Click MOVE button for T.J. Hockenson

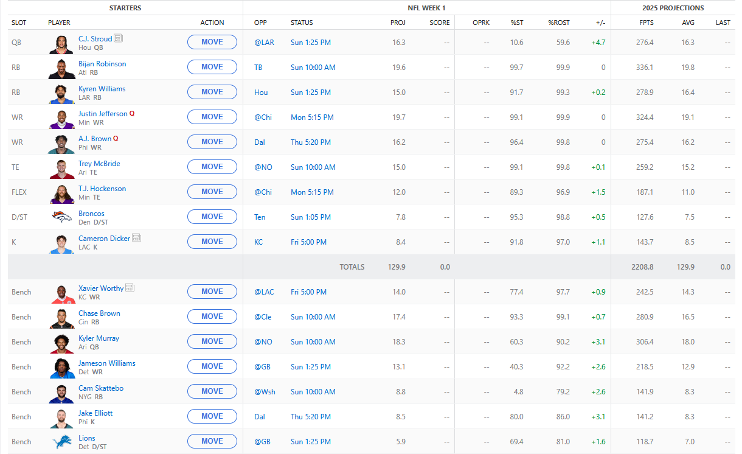click(x=212, y=192)
